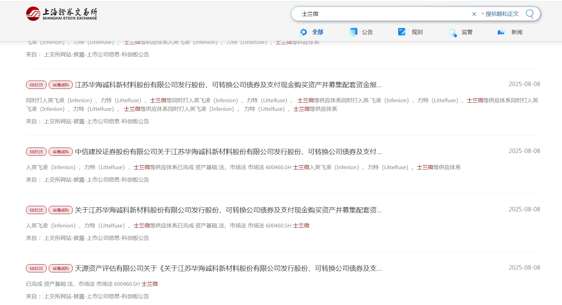Click the 全部 gear icon
Screen dimensions: 562x305
[x=303, y=32]
